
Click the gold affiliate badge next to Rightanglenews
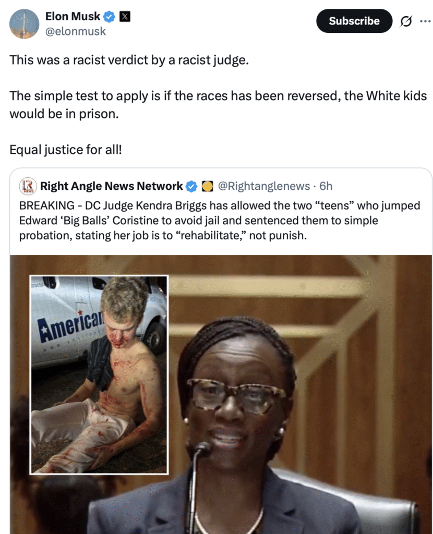coord(208,186)
